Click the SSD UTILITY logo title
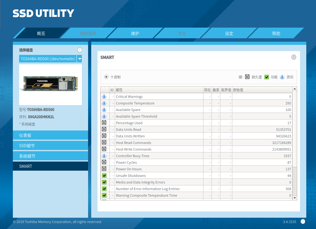The image size is (316, 229). tap(43, 13)
